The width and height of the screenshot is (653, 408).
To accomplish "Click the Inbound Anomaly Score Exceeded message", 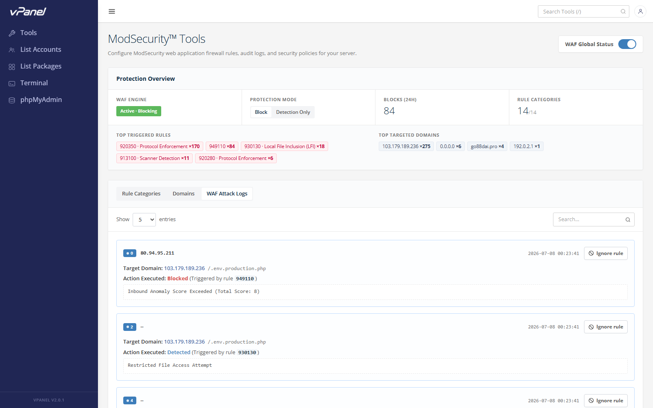I will click(193, 291).
